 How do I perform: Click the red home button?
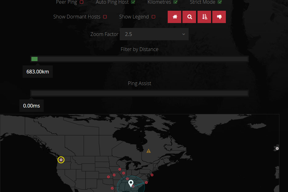coord(174,17)
